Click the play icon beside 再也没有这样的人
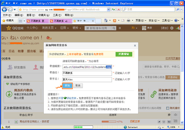The width and height of the screenshot is (185, 130). (16, 122)
